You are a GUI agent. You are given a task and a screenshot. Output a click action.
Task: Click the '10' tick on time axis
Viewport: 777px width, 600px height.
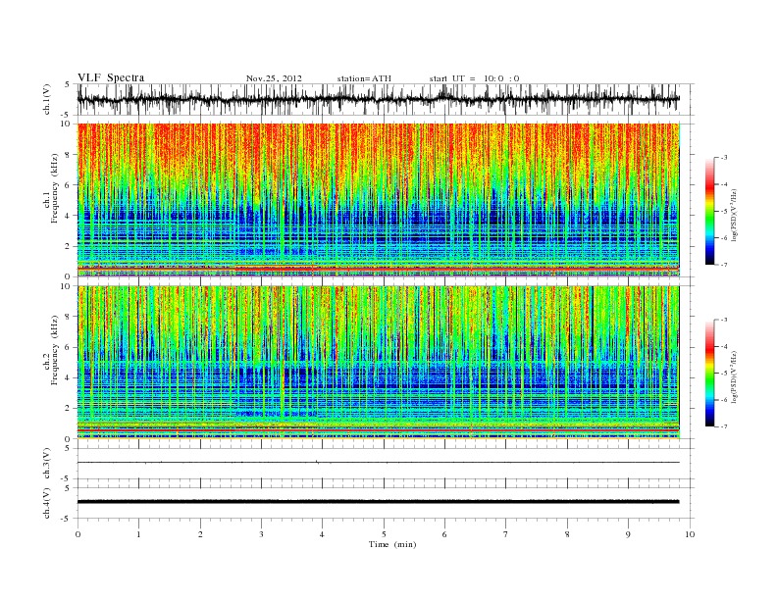coord(690,534)
